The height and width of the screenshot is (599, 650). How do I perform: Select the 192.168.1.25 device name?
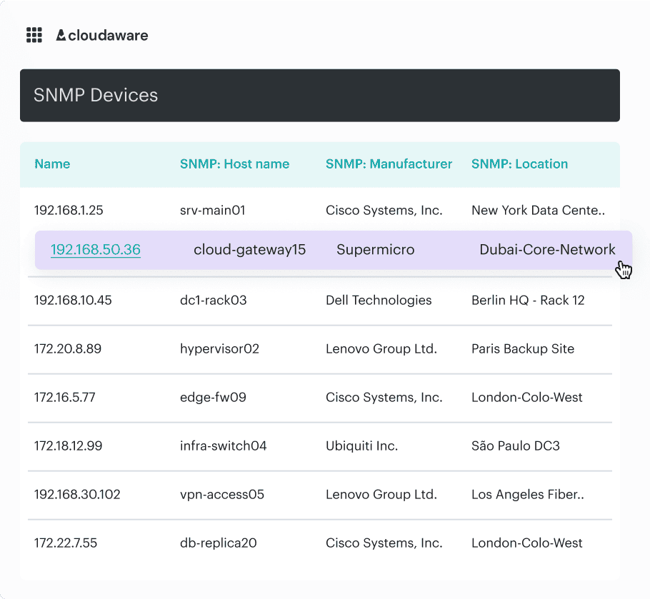[69, 210]
